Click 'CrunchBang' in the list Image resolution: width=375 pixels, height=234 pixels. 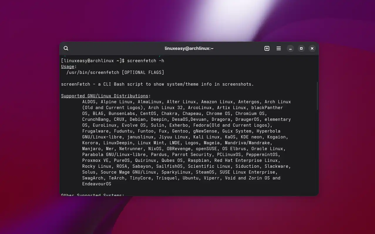point(95,119)
